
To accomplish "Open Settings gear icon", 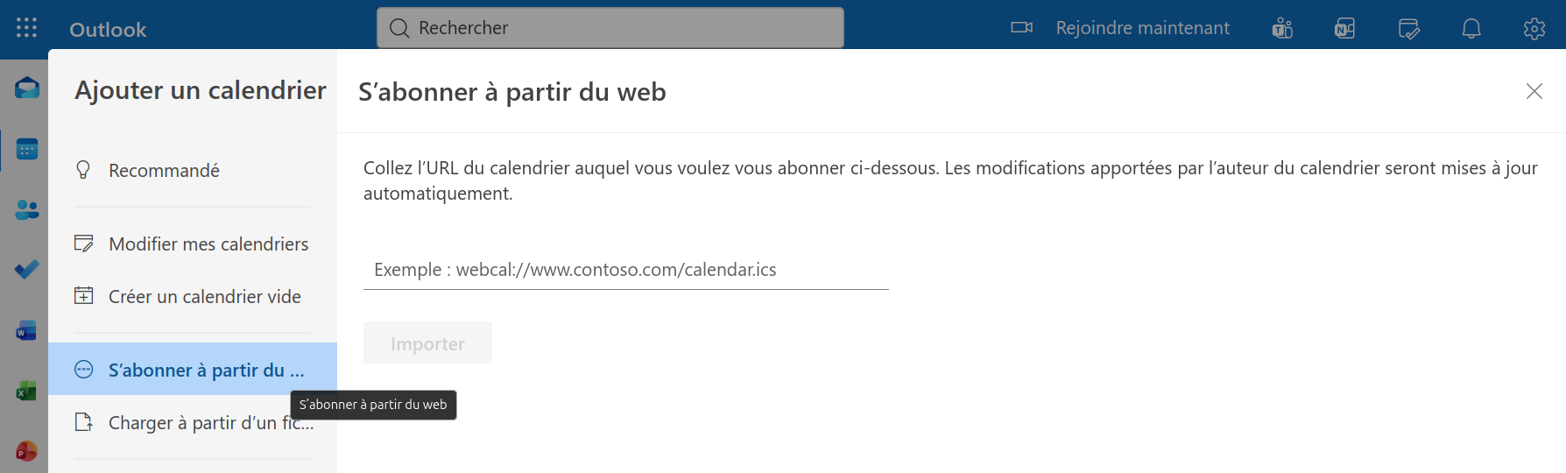I will click(1534, 28).
